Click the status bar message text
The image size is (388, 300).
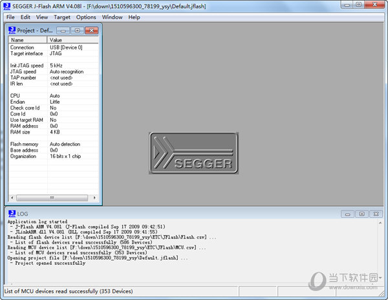69,291
